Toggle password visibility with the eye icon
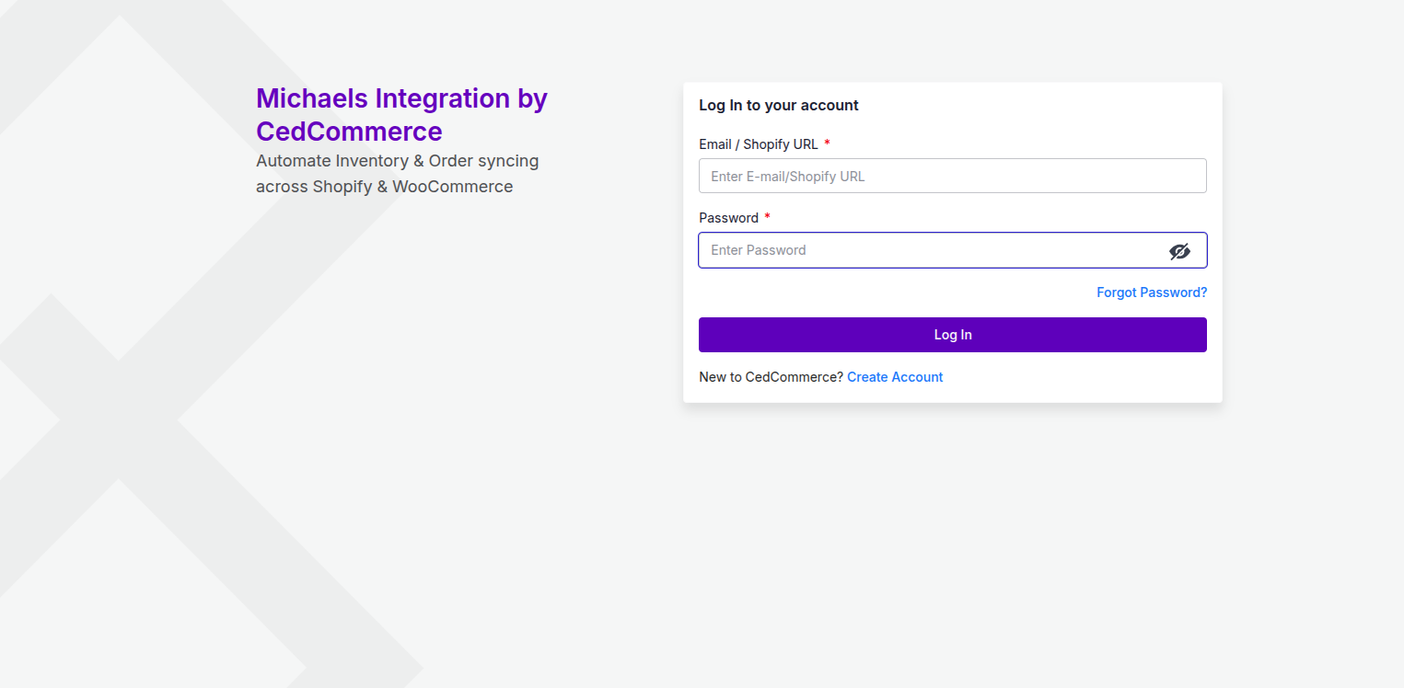 (x=1179, y=251)
